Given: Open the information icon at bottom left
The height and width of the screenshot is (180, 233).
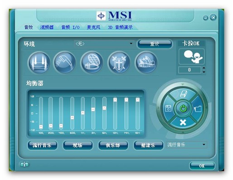Looking at the screenshot, I should click(24, 164).
